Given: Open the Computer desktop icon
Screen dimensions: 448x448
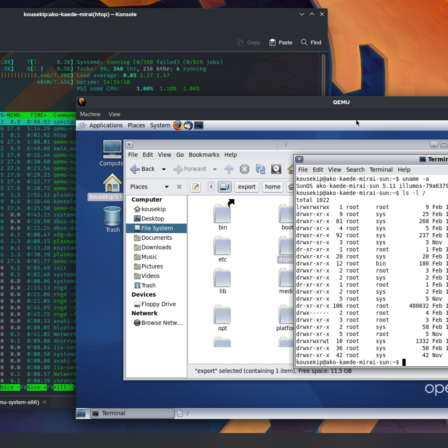Looking at the screenshot, I should [112, 154].
